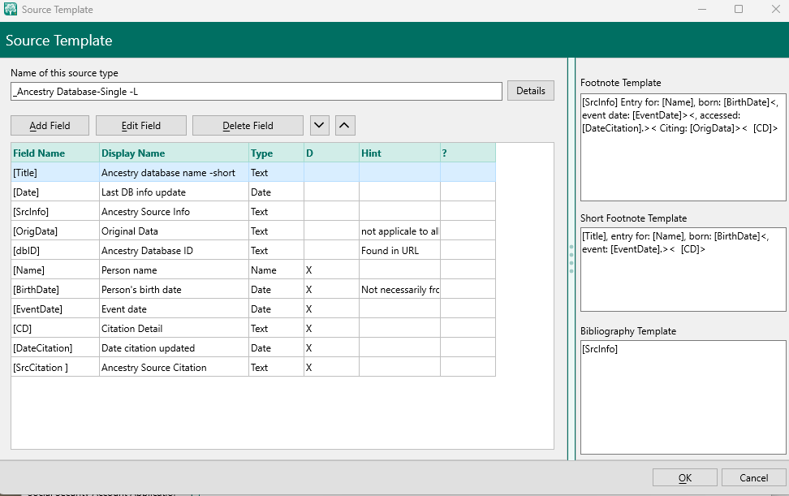This screenshot has height=496, width=789.
Task: Click the Source Template app icon in title bar
Action: 11,10
